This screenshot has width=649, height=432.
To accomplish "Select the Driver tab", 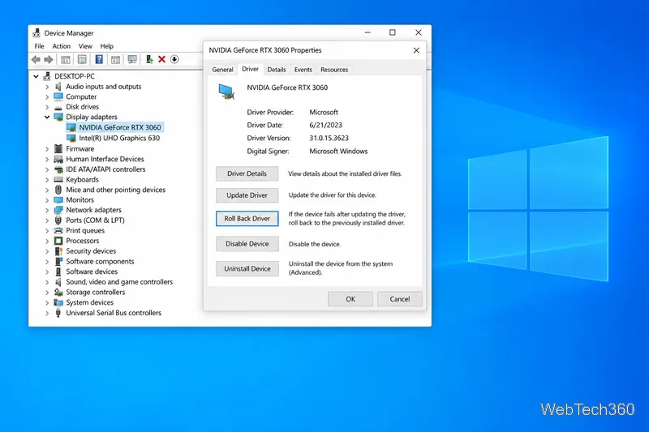I will pyautogui.click(x=251, y=69).
